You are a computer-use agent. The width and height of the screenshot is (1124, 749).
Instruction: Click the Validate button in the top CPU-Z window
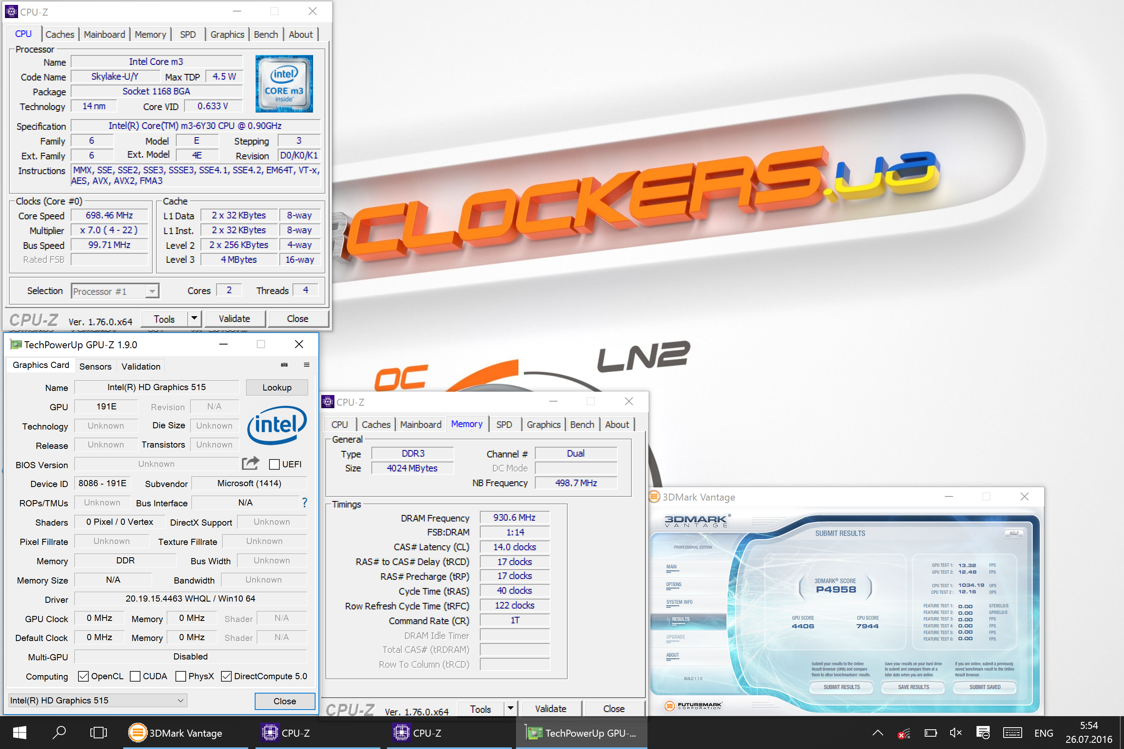point(234,319)
